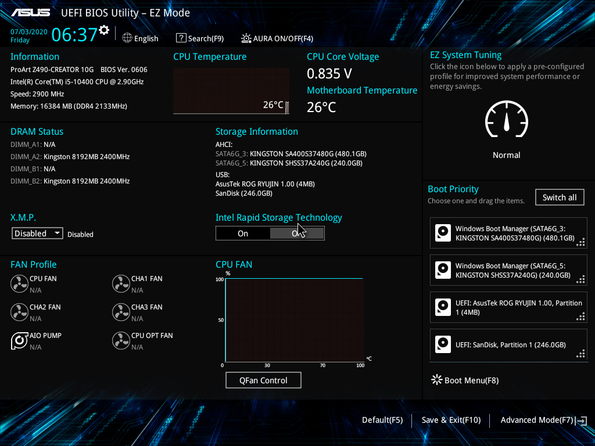This screenshot has width=595, height=446.
Task: Click drag handle dots on ROG RYUJIN entry
Action: point(580,316)
